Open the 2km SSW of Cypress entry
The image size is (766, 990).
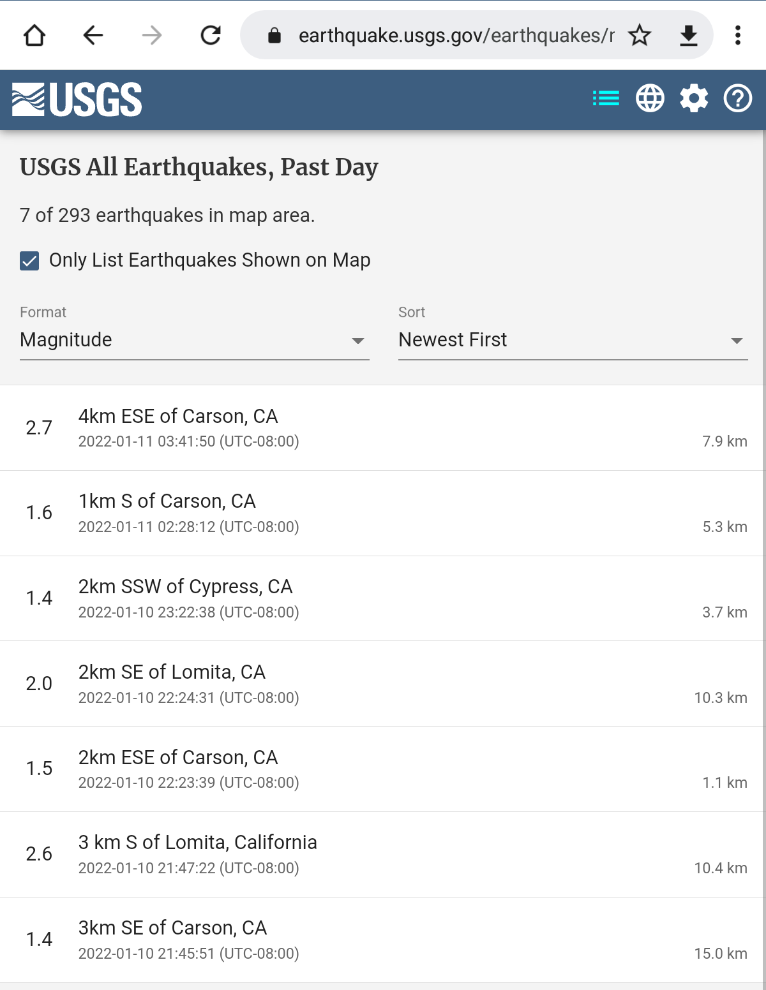pyautogui.click(x=383, y=598)
